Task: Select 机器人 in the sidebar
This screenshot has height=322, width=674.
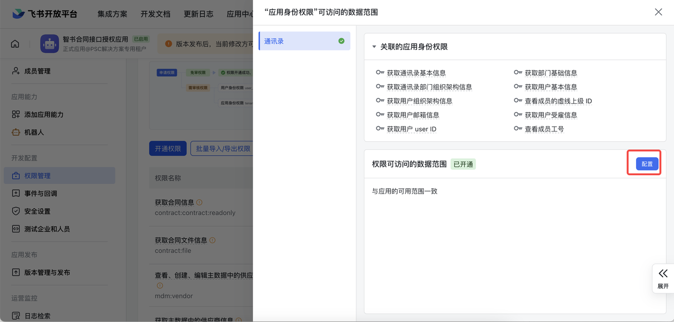Action: [x=34, y=132]
